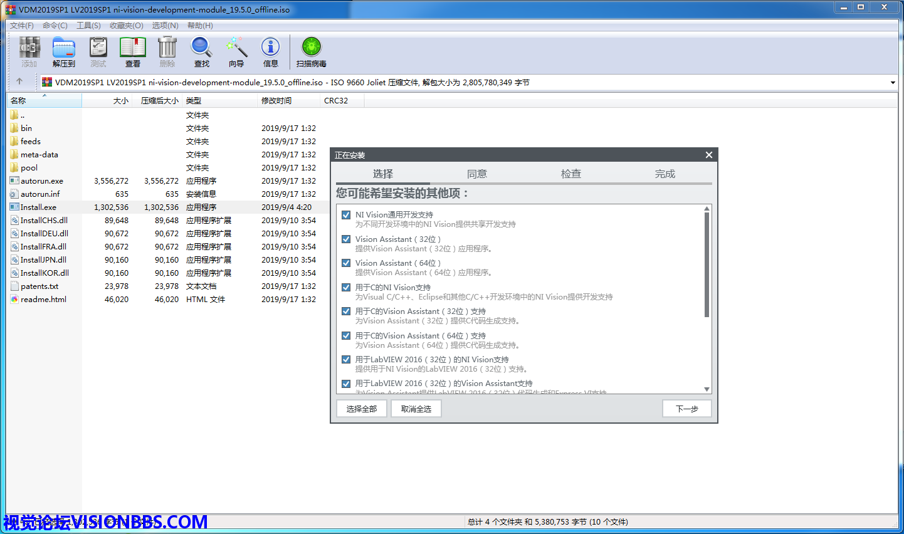
Task: Open the 文件(F) menu
Action: pyautogui.click(x=22, y=26)
